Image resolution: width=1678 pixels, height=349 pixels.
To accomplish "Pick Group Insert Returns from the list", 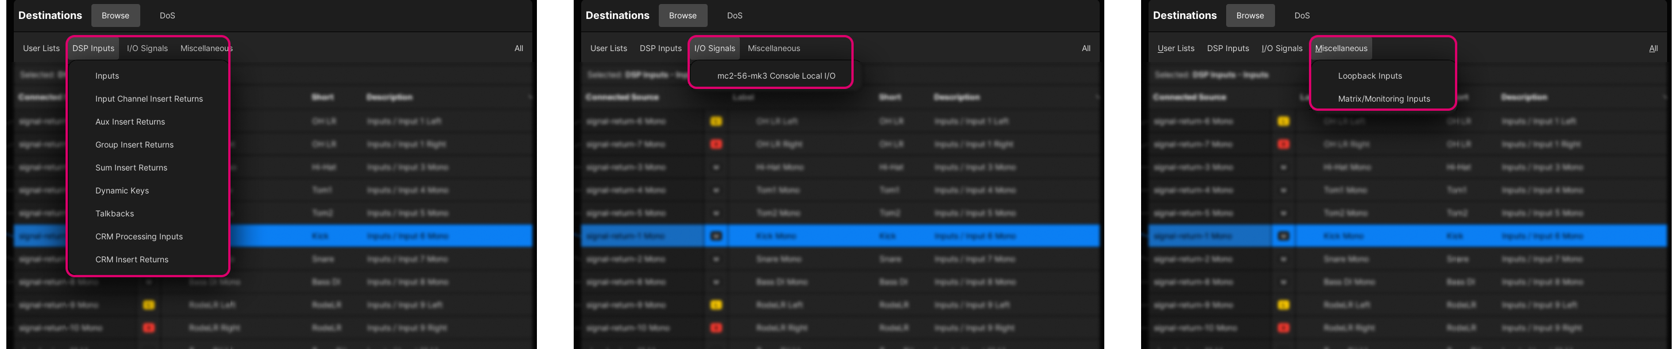I will [x=134, y=145].
